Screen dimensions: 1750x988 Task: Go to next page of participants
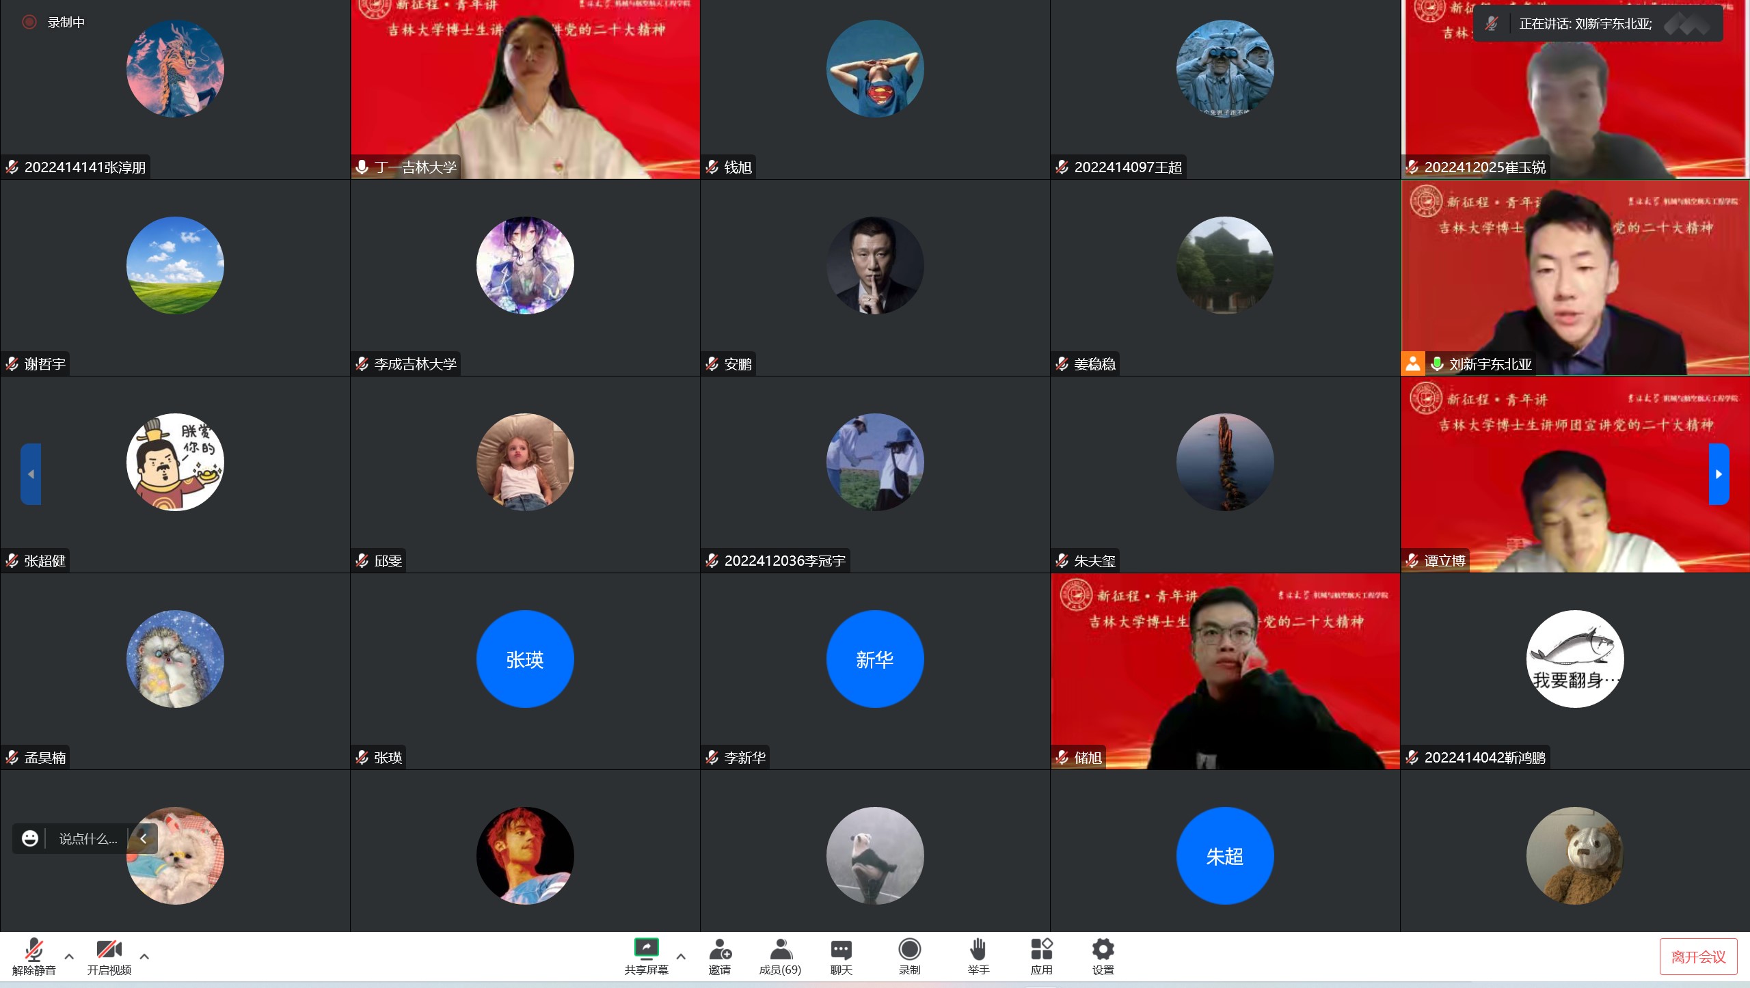tap(1719, 474)
